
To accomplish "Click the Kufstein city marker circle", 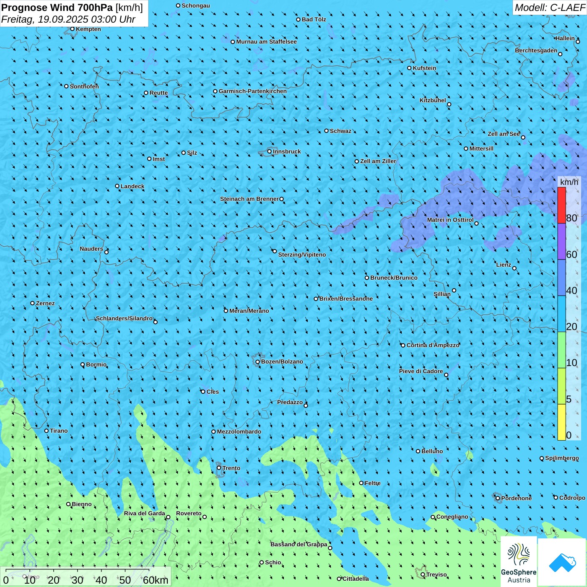I will click(409, 68).
